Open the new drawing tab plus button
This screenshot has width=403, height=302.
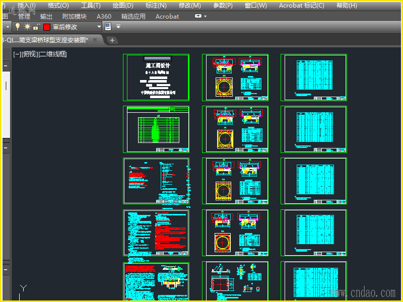point(112,40)
